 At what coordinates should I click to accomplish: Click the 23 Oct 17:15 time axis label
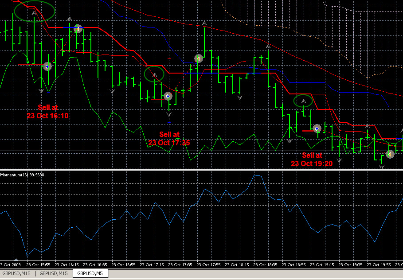tap(153, 264)
